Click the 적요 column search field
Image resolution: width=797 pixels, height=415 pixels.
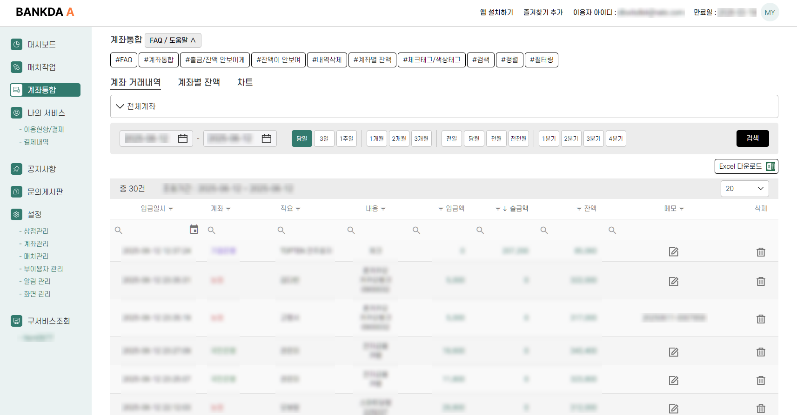(x=312, y=230)
